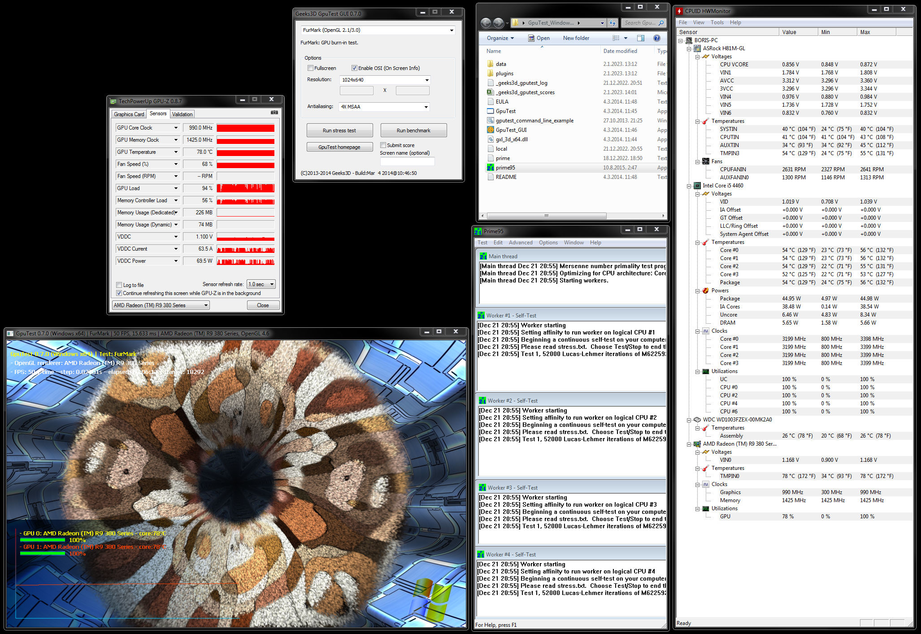Click GpuTest homepage button
The width and height of the screenshot is (921, 634).
(x=339, y=147)
